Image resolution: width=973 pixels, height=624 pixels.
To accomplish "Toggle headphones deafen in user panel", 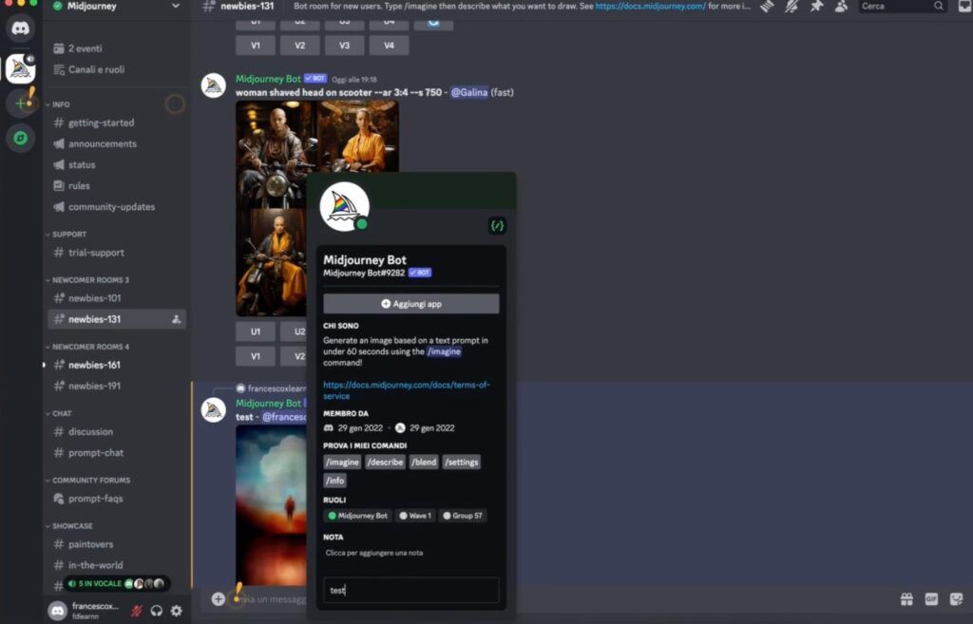I will tap(157, 611).
